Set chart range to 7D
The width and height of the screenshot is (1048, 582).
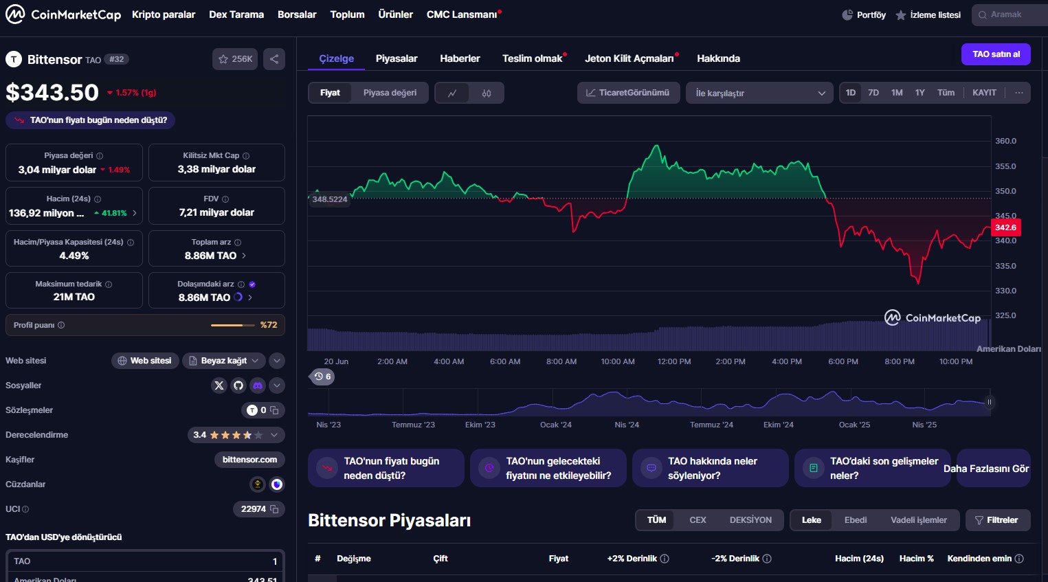(873, 93)
